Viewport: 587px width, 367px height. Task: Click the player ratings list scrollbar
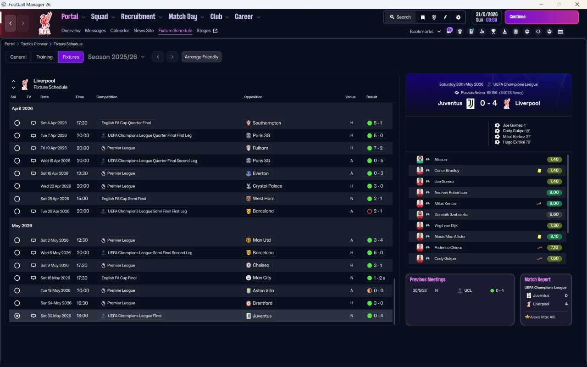click(x=568, y=194)
